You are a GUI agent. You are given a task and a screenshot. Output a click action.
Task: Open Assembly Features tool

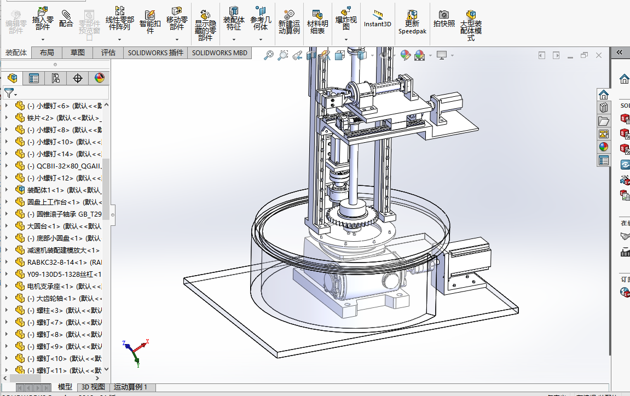tap(233, 19)
